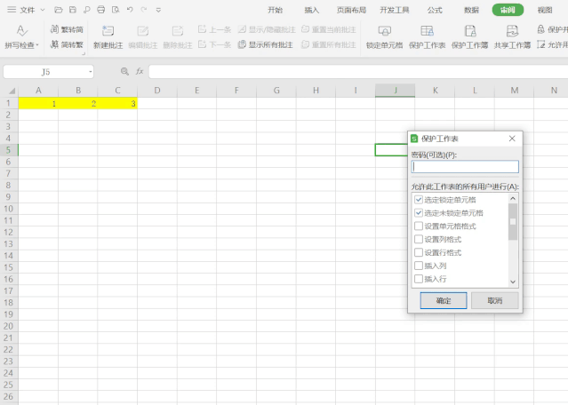
Task: Expand the name box J5 dropdown
Action: pos(90,71)
